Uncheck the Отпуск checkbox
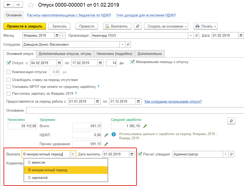The width and height of the screenshot is (244, 186). (x=8, y=63)
